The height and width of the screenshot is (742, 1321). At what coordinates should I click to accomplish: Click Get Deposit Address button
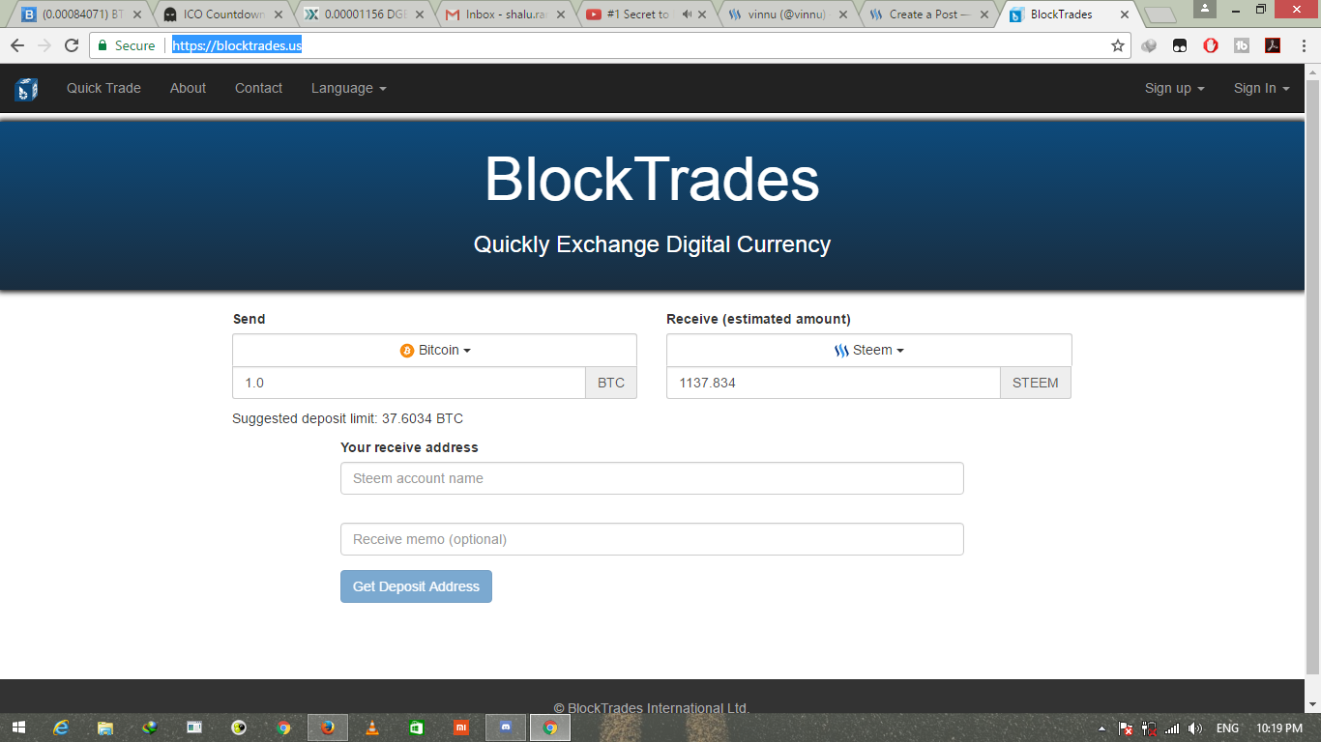[x=416, y=586]
